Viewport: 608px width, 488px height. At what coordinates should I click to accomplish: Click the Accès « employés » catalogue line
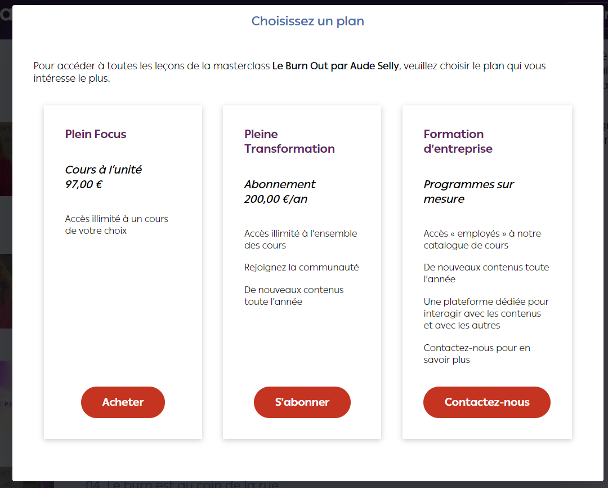pyautogui.click(x=482, y=239)
